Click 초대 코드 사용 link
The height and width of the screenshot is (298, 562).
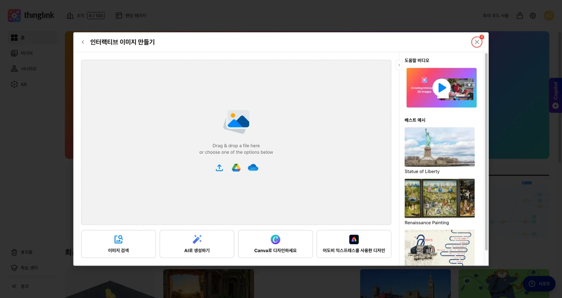495,15
